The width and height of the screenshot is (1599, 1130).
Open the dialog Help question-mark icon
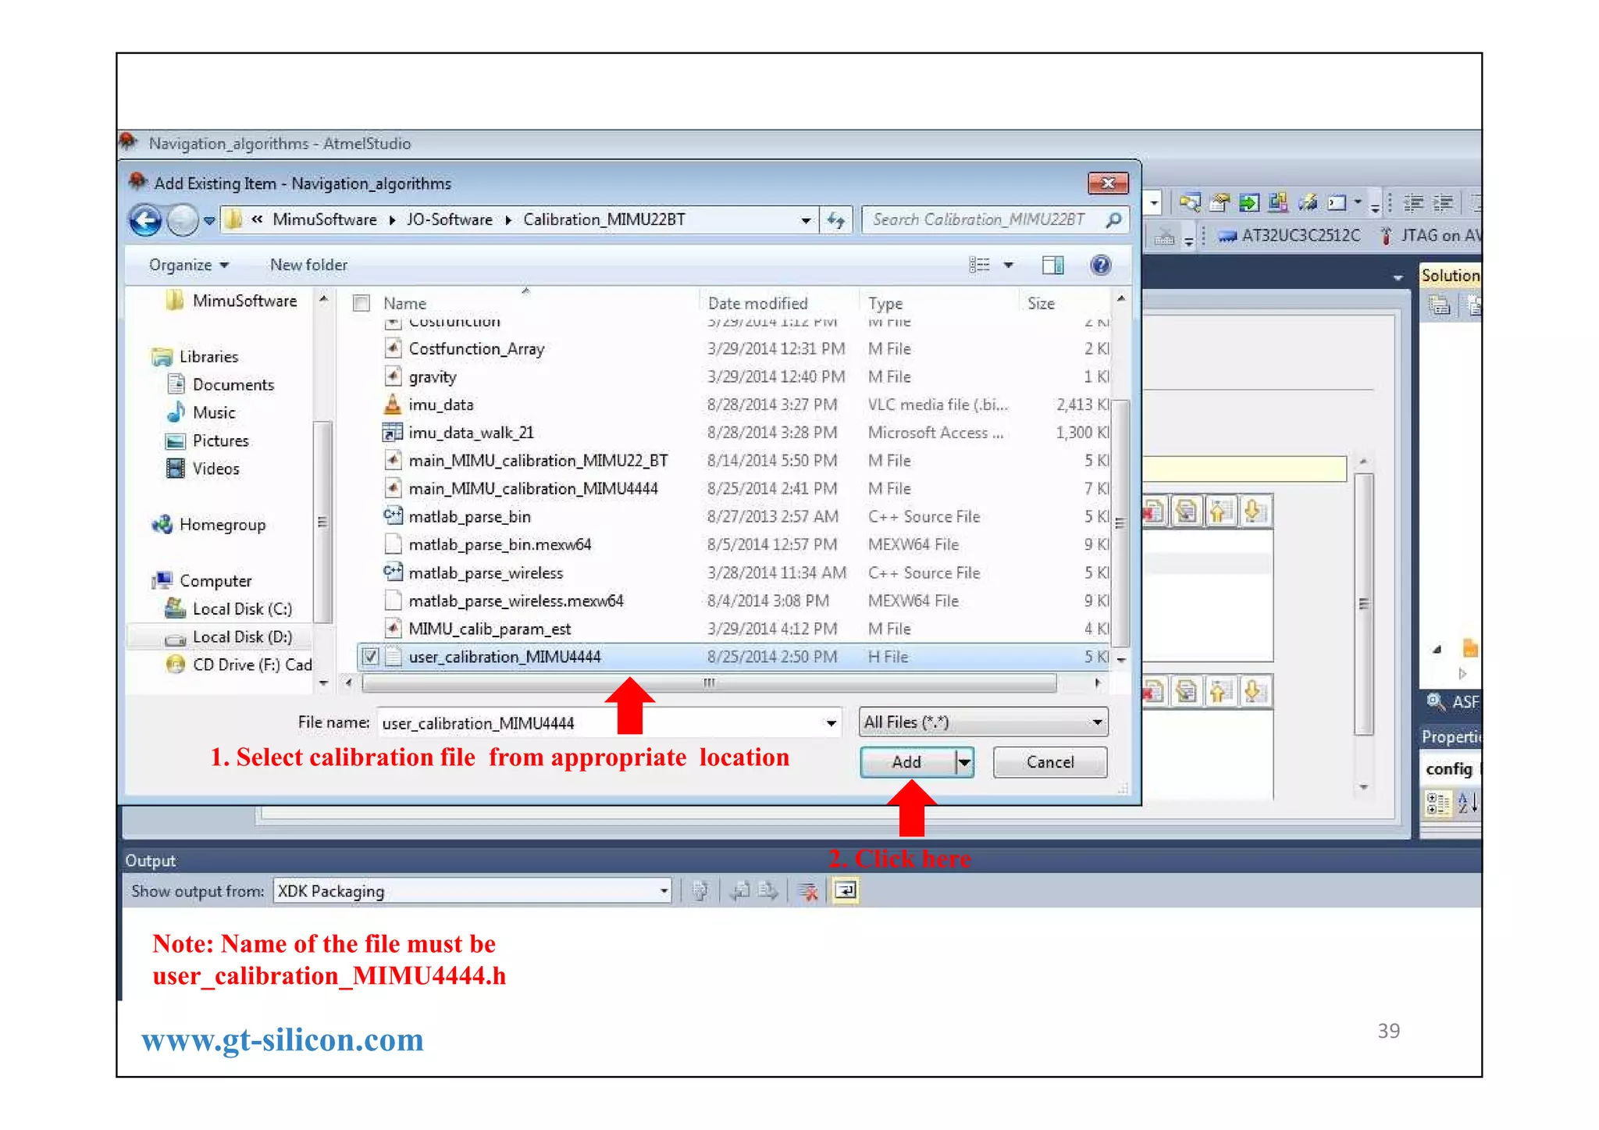1100,266
